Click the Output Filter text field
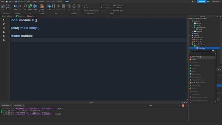222x125 pixels. click(164, 106)
